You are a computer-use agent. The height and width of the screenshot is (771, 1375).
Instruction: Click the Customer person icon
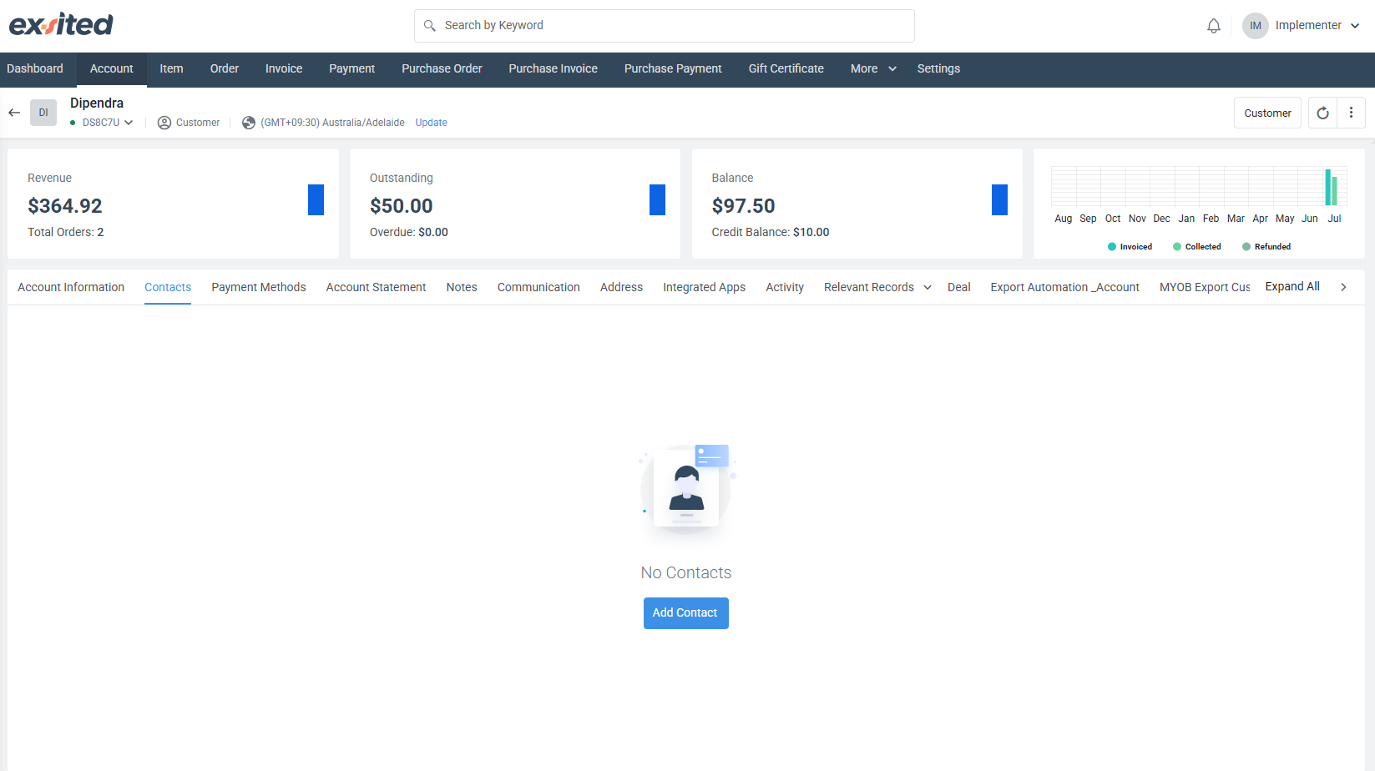click(x=164, y=123)
